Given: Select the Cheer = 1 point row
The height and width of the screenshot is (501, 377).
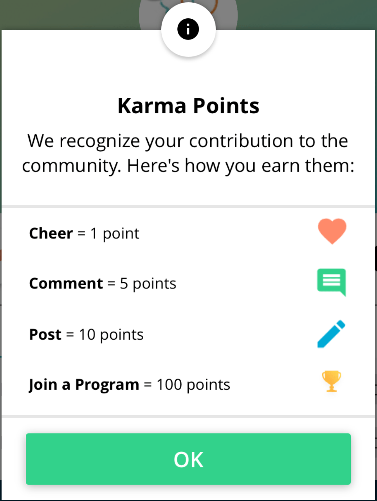Looking at the screenshot, I should (157, 233).
